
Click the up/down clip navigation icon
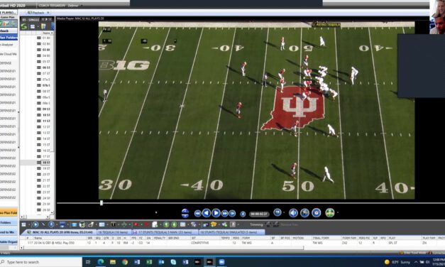pos(185,213)
